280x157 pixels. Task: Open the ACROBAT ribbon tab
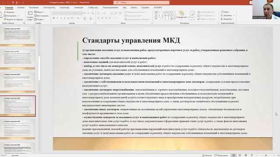click(158, 7)
